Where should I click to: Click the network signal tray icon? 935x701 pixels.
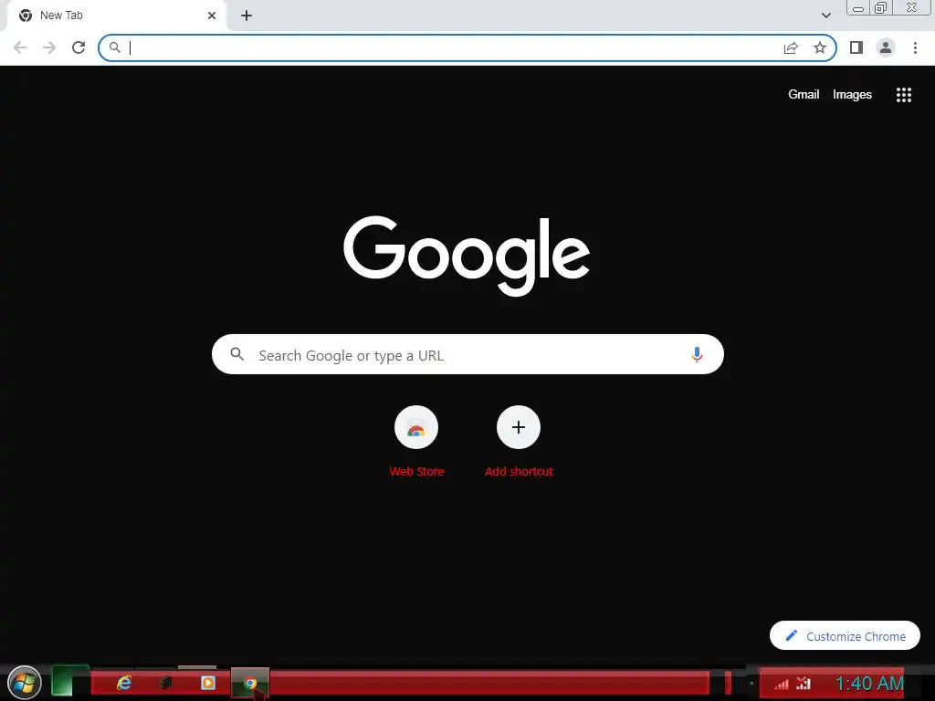pyautogui.click(x=782, y=684)
